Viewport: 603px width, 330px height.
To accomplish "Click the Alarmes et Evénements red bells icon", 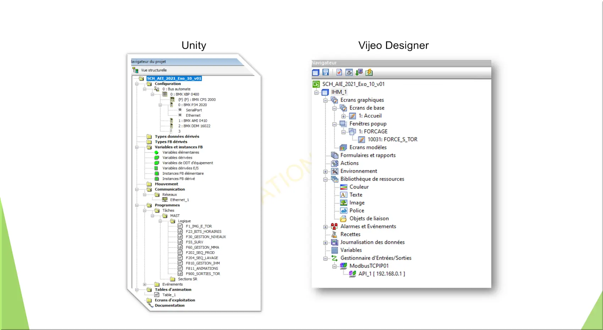I will pos(334,226).
